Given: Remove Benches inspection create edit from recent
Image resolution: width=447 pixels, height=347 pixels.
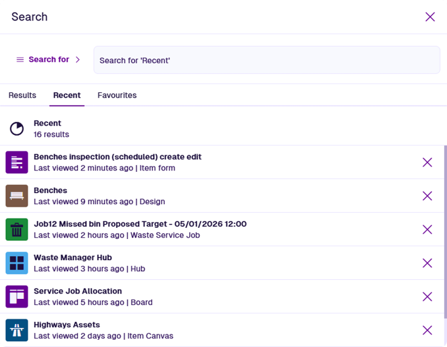Looking at the screenshot, I should pyautogui.click(x=427, y=162).
